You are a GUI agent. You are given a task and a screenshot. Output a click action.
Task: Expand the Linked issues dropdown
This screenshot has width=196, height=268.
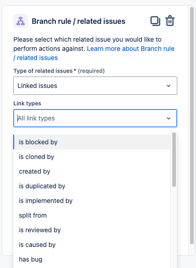pyautogui.click(x=95, y=86)
